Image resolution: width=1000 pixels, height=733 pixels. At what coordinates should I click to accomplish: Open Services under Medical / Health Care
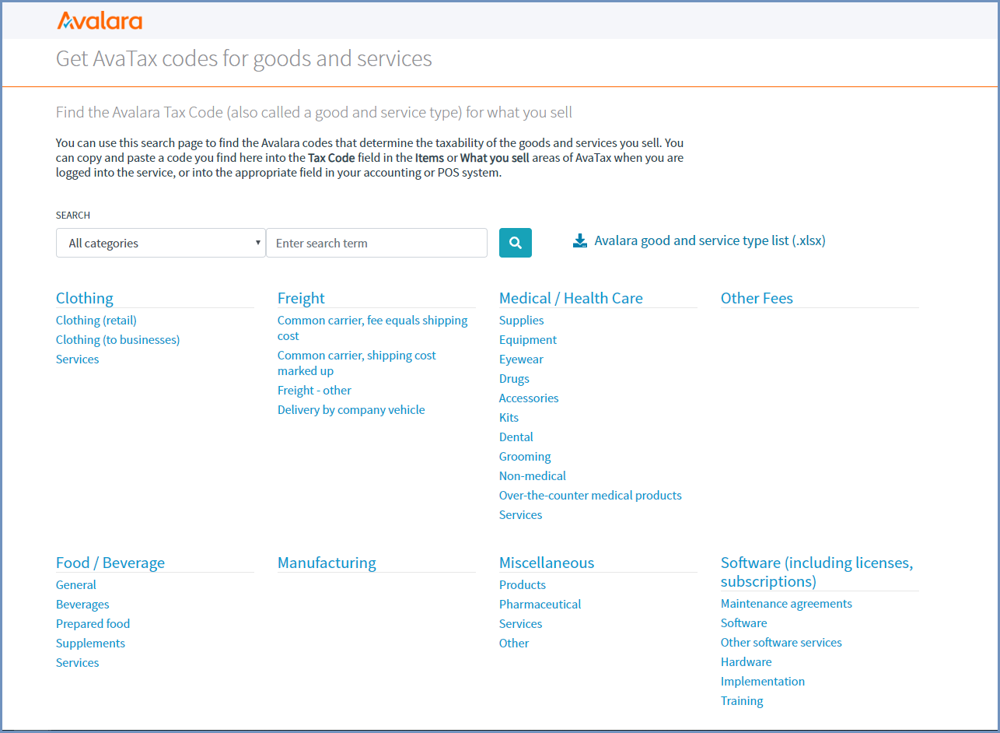521,515
